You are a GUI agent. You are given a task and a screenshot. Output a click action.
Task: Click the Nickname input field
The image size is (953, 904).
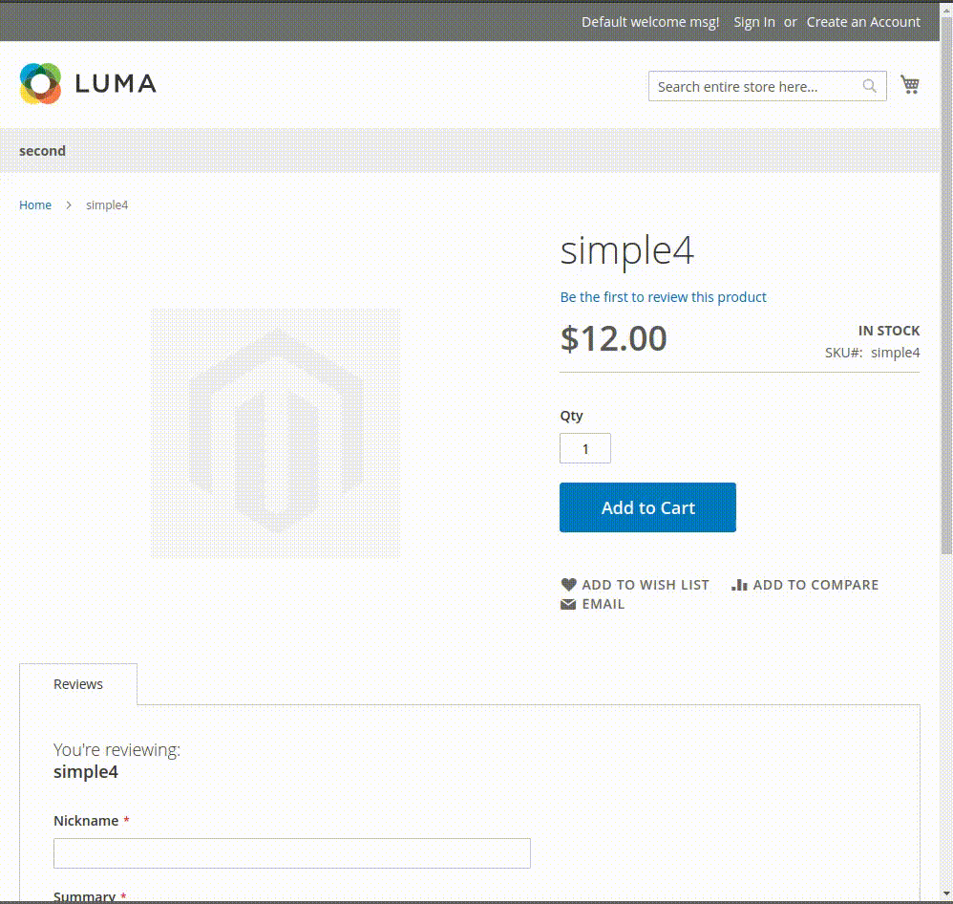[x=291, y=852]
